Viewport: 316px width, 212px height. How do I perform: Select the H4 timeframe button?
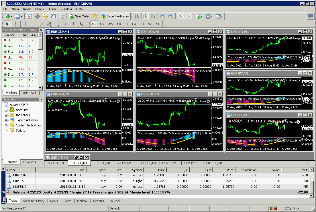pyautogui.click(x=134, y=24)
